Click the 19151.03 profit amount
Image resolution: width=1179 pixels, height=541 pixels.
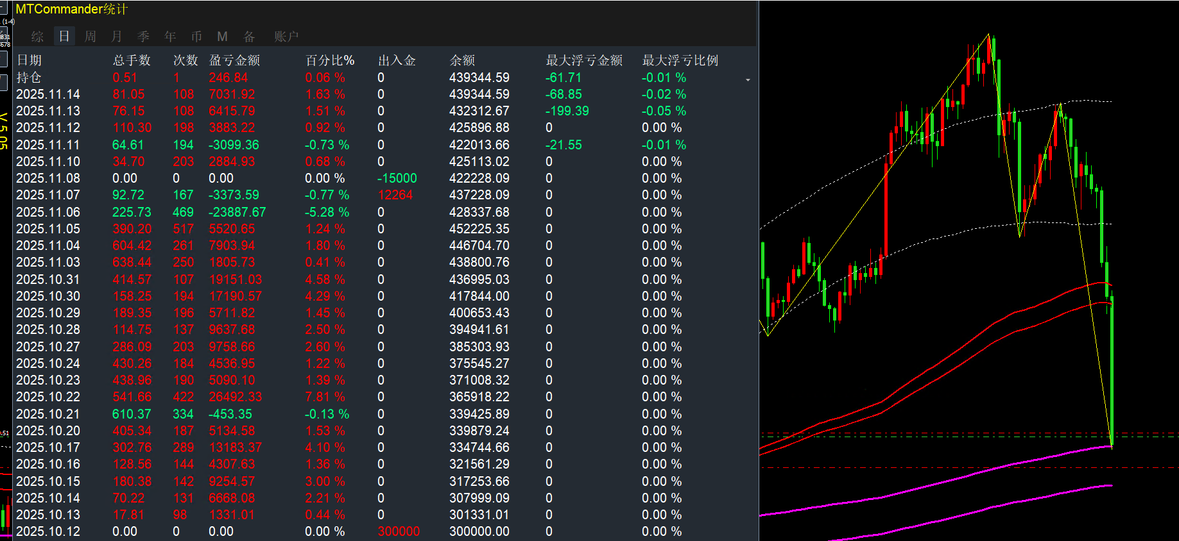(x=236, y=279)
